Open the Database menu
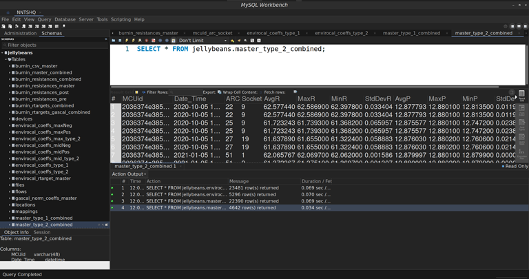The height and width of the screenshot is (279, 529). [x=65, y=19]
